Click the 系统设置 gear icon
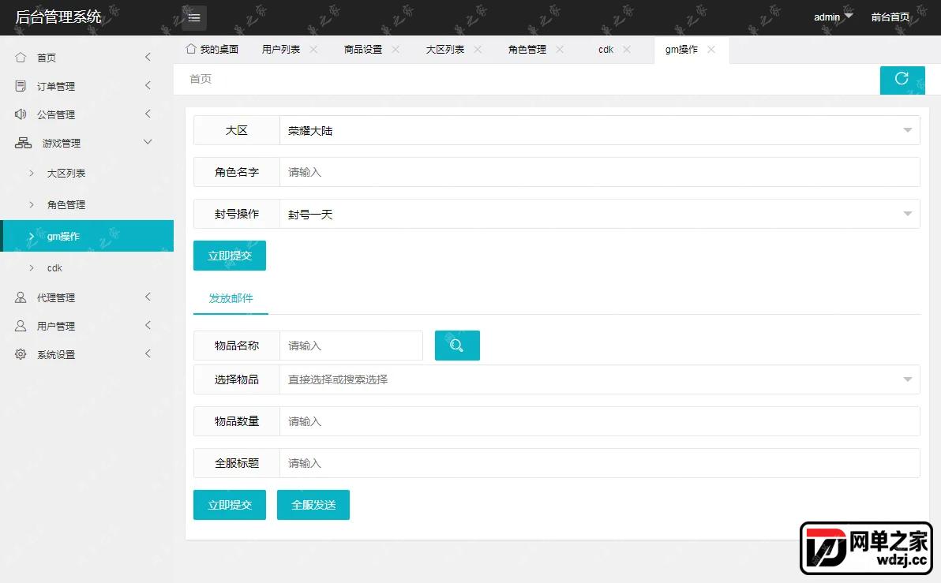Image resolution: width=941 pixels, height=583 pixels. coord(21,354)
